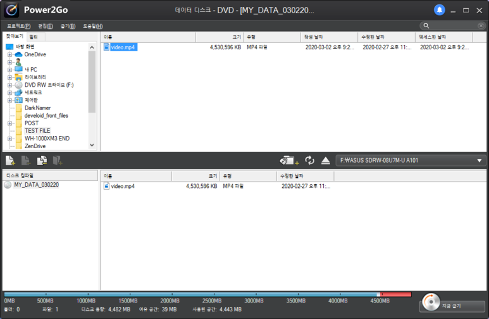Screen dimensions: 489x319
Task: Select the ZenDrive folder
Action: pyautogui.click(x=35, y=146)
